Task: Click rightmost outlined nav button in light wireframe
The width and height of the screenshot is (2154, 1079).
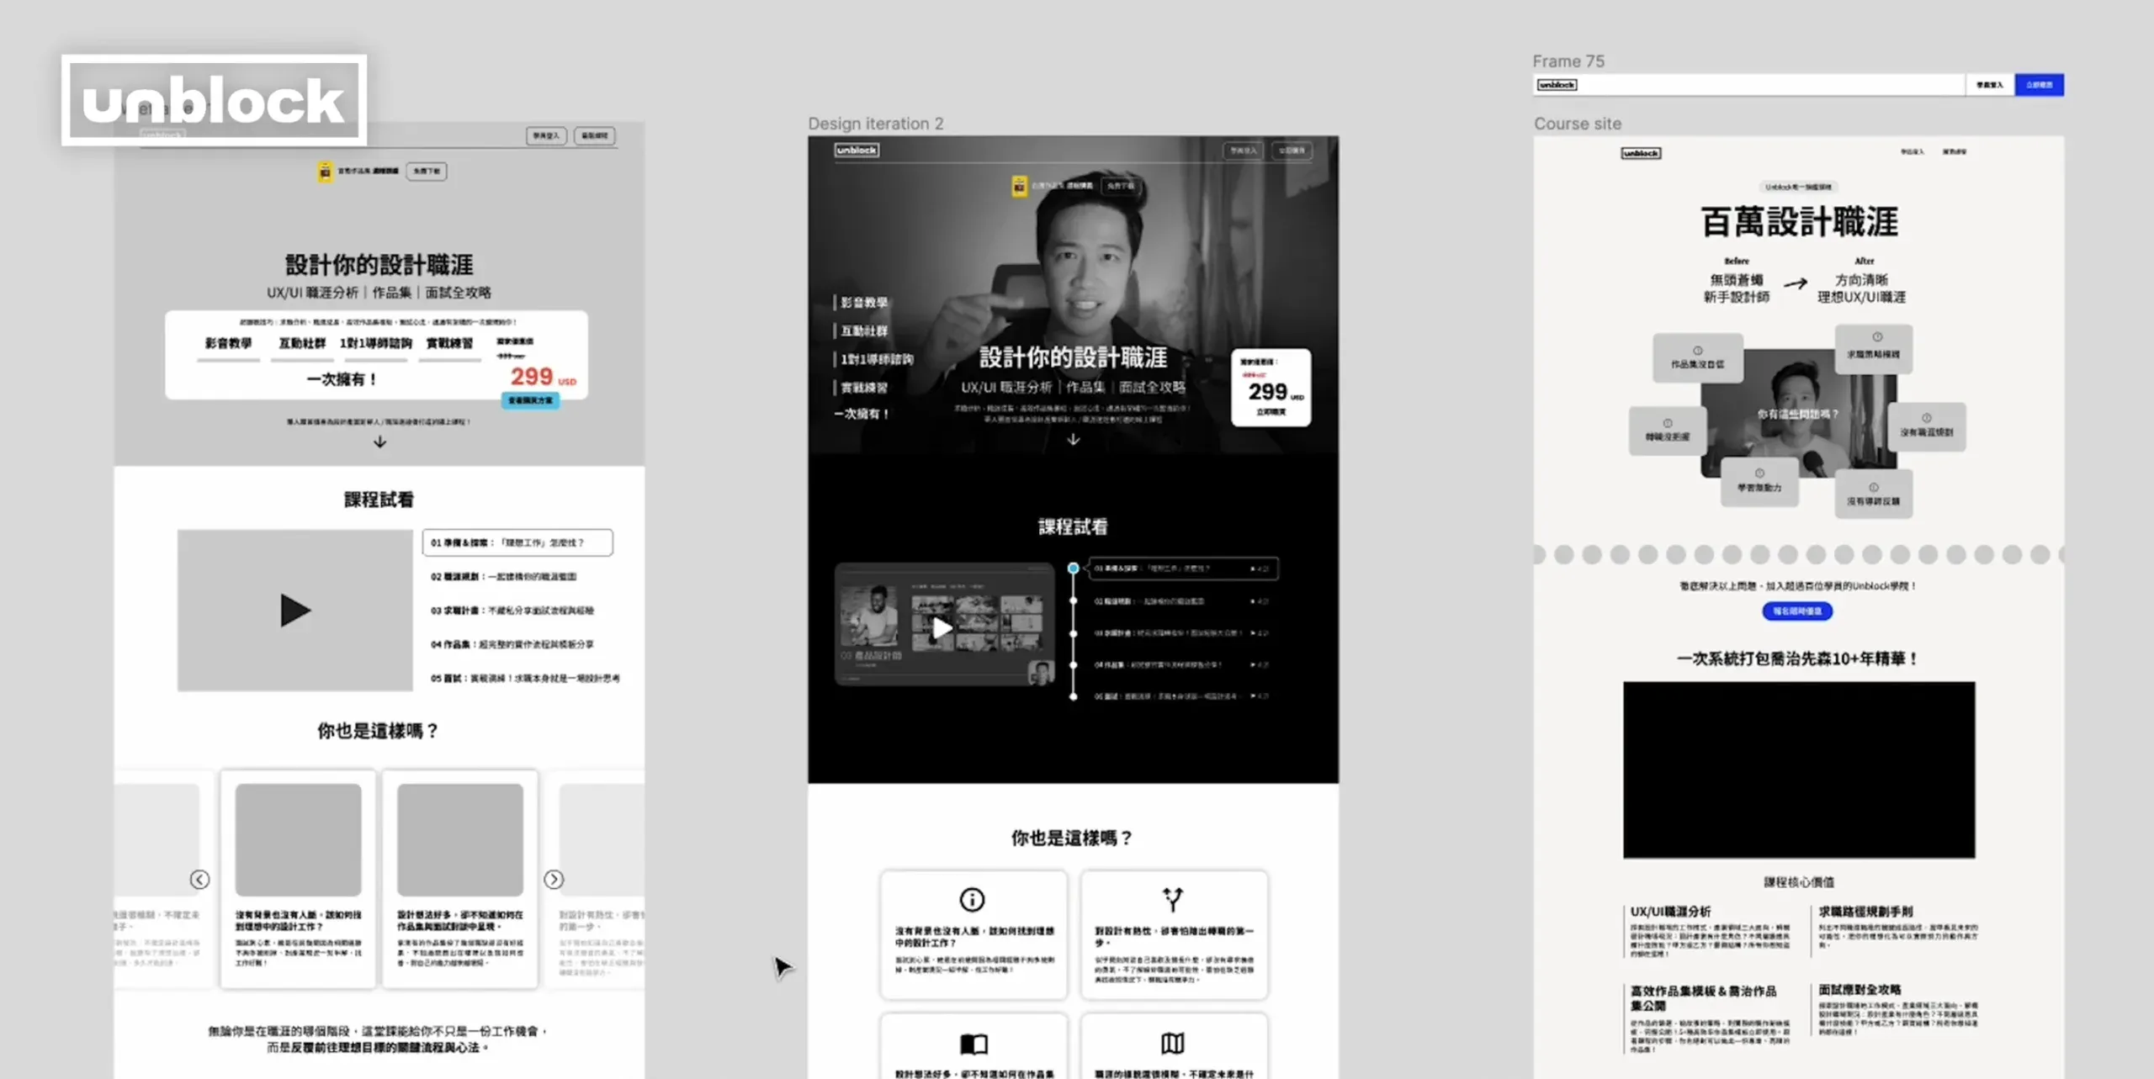Action: [x=595, y=135]
